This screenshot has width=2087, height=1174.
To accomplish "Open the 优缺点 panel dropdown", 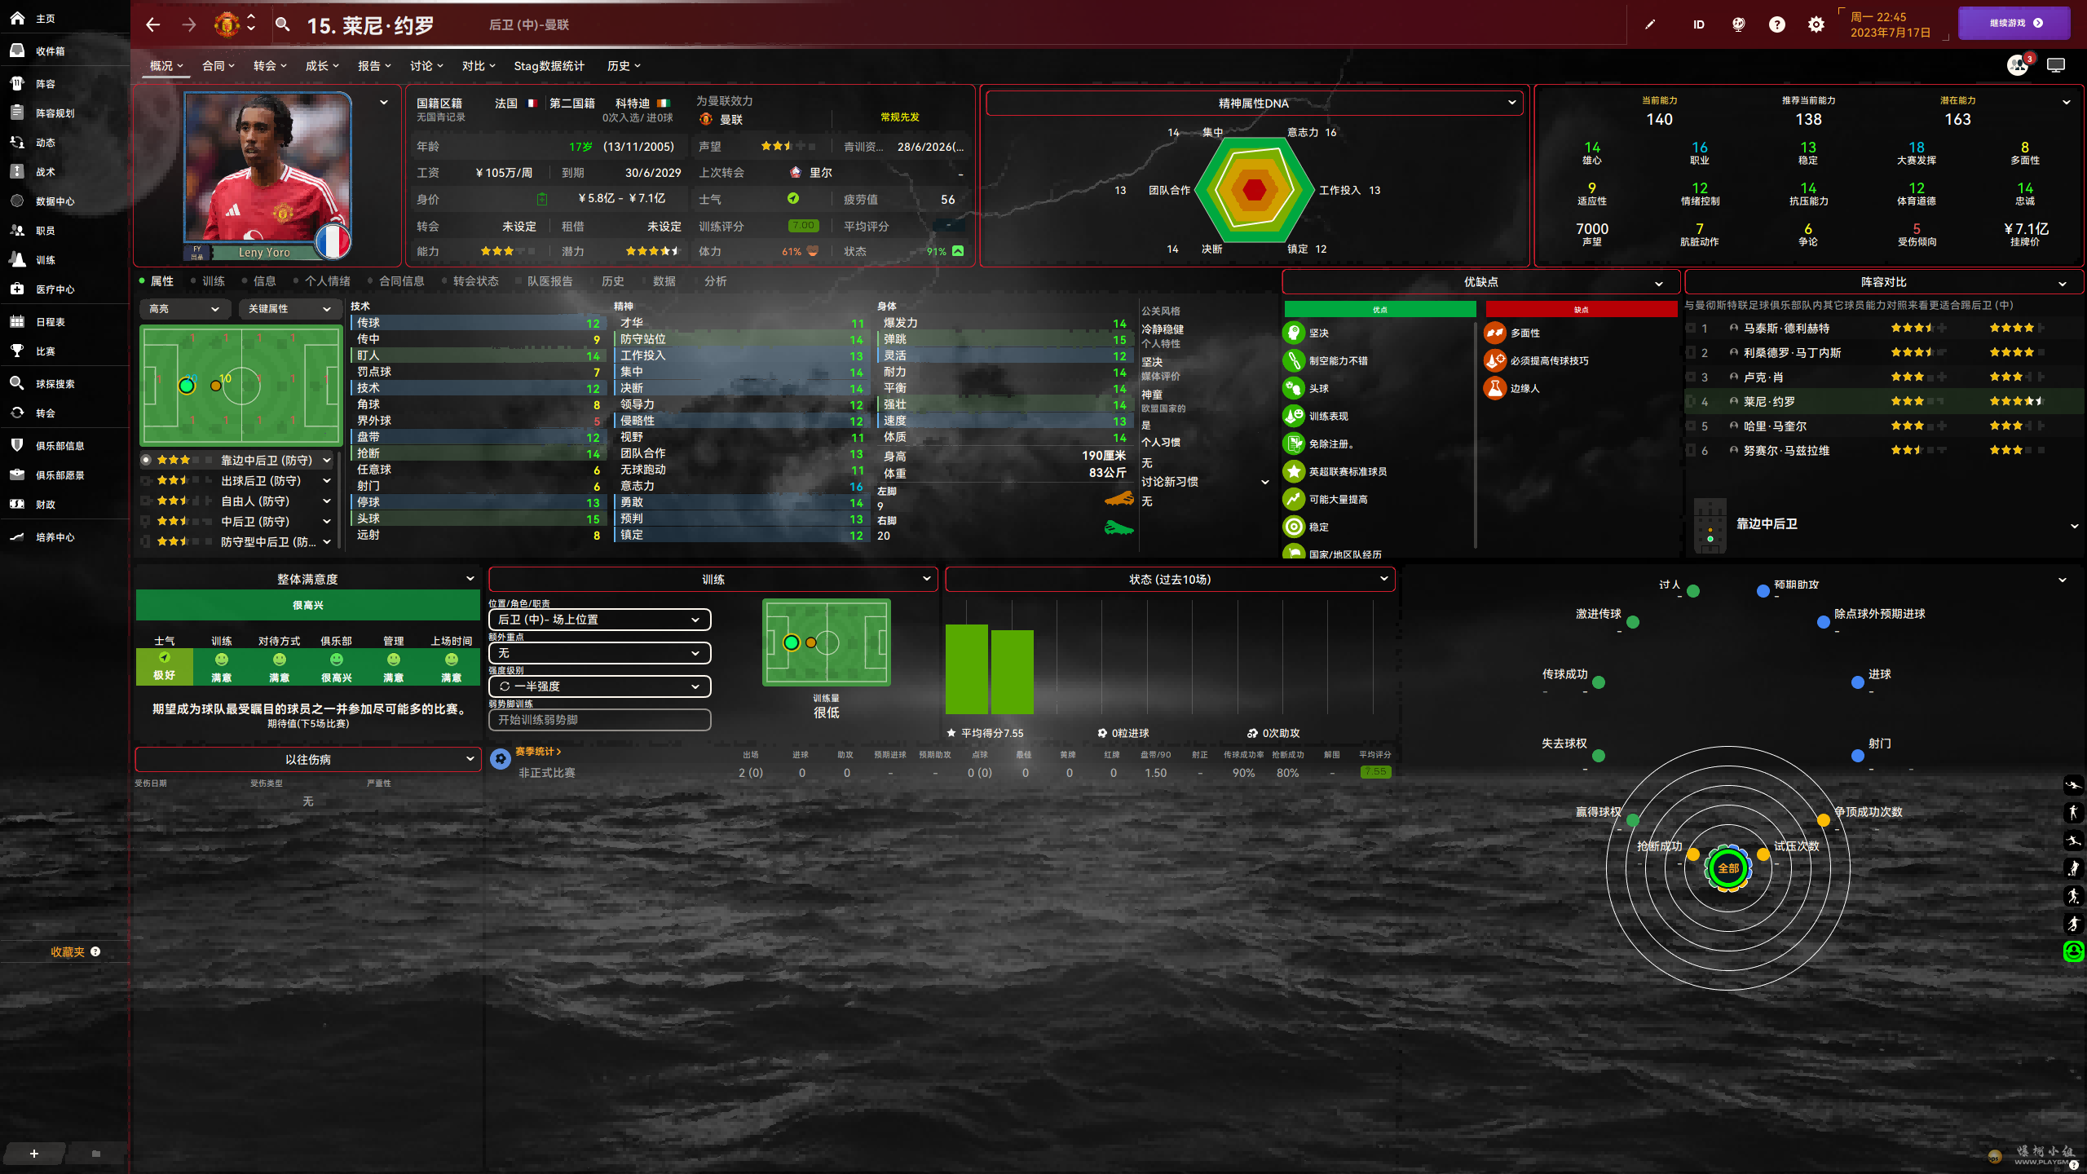I will tap(1480, 282).
